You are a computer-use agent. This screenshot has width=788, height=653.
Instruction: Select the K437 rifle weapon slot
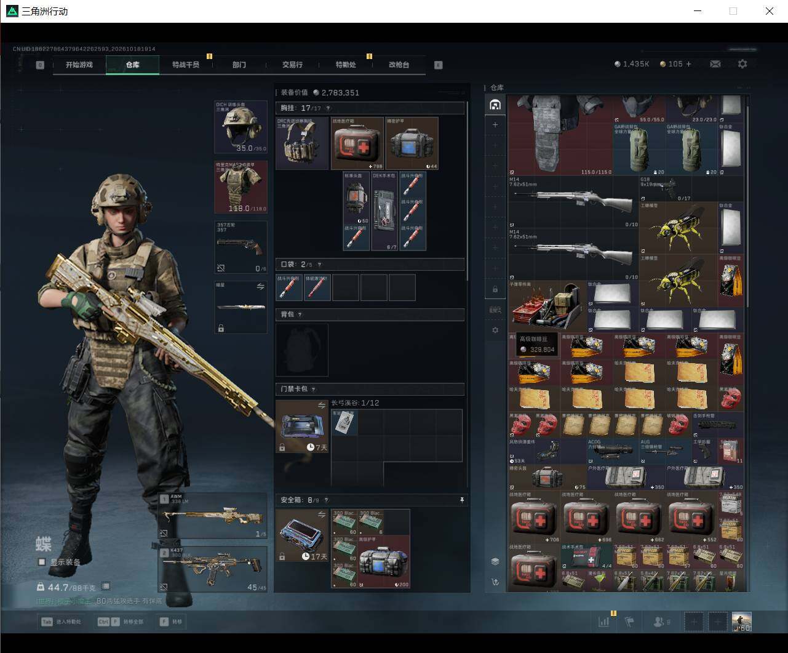click(213, 569)
